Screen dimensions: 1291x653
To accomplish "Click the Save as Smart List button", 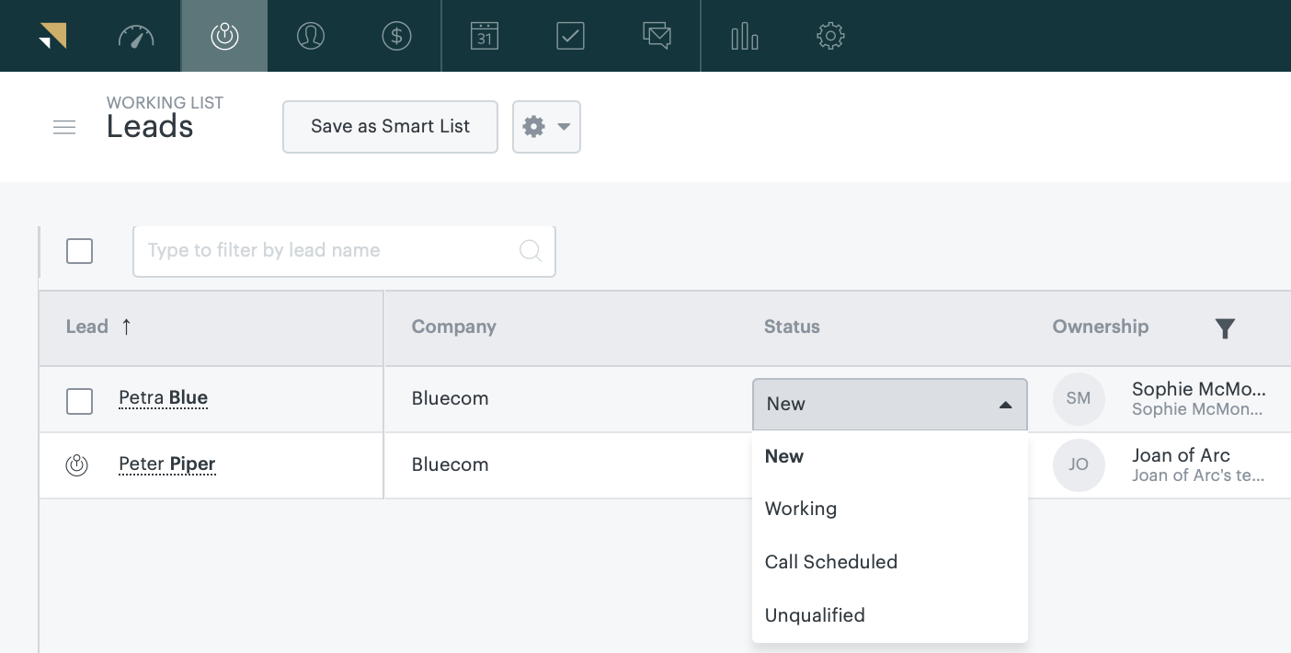I will 390,127.
